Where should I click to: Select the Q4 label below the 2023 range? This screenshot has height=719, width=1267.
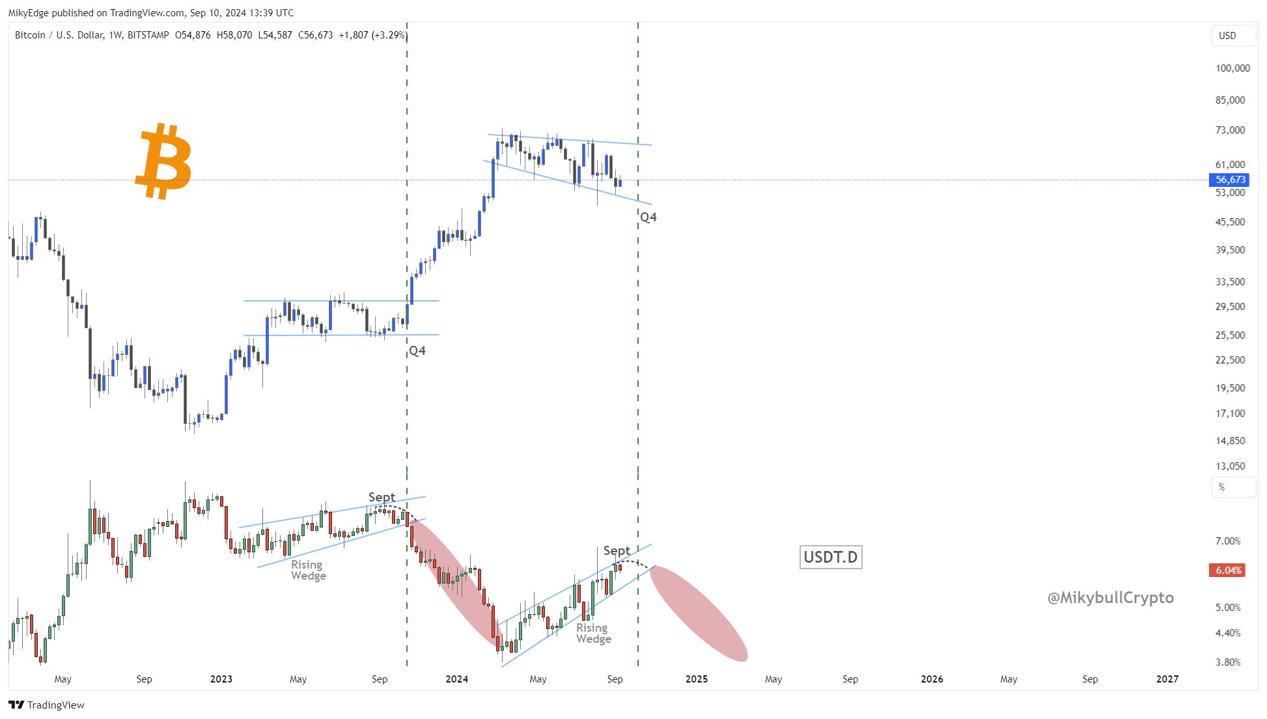(417, 351)
